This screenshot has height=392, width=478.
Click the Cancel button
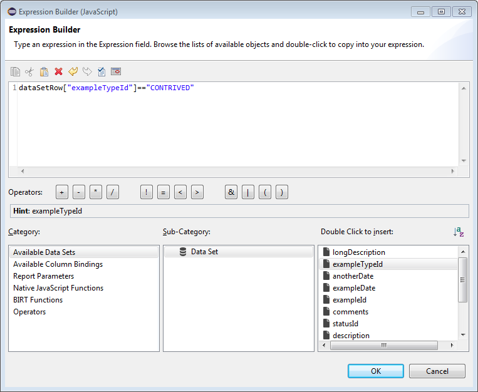tap(437, 371)
